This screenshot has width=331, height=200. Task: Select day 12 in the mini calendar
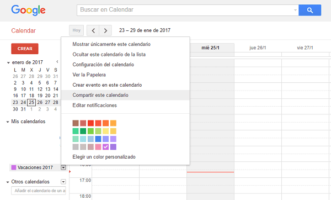40,89
